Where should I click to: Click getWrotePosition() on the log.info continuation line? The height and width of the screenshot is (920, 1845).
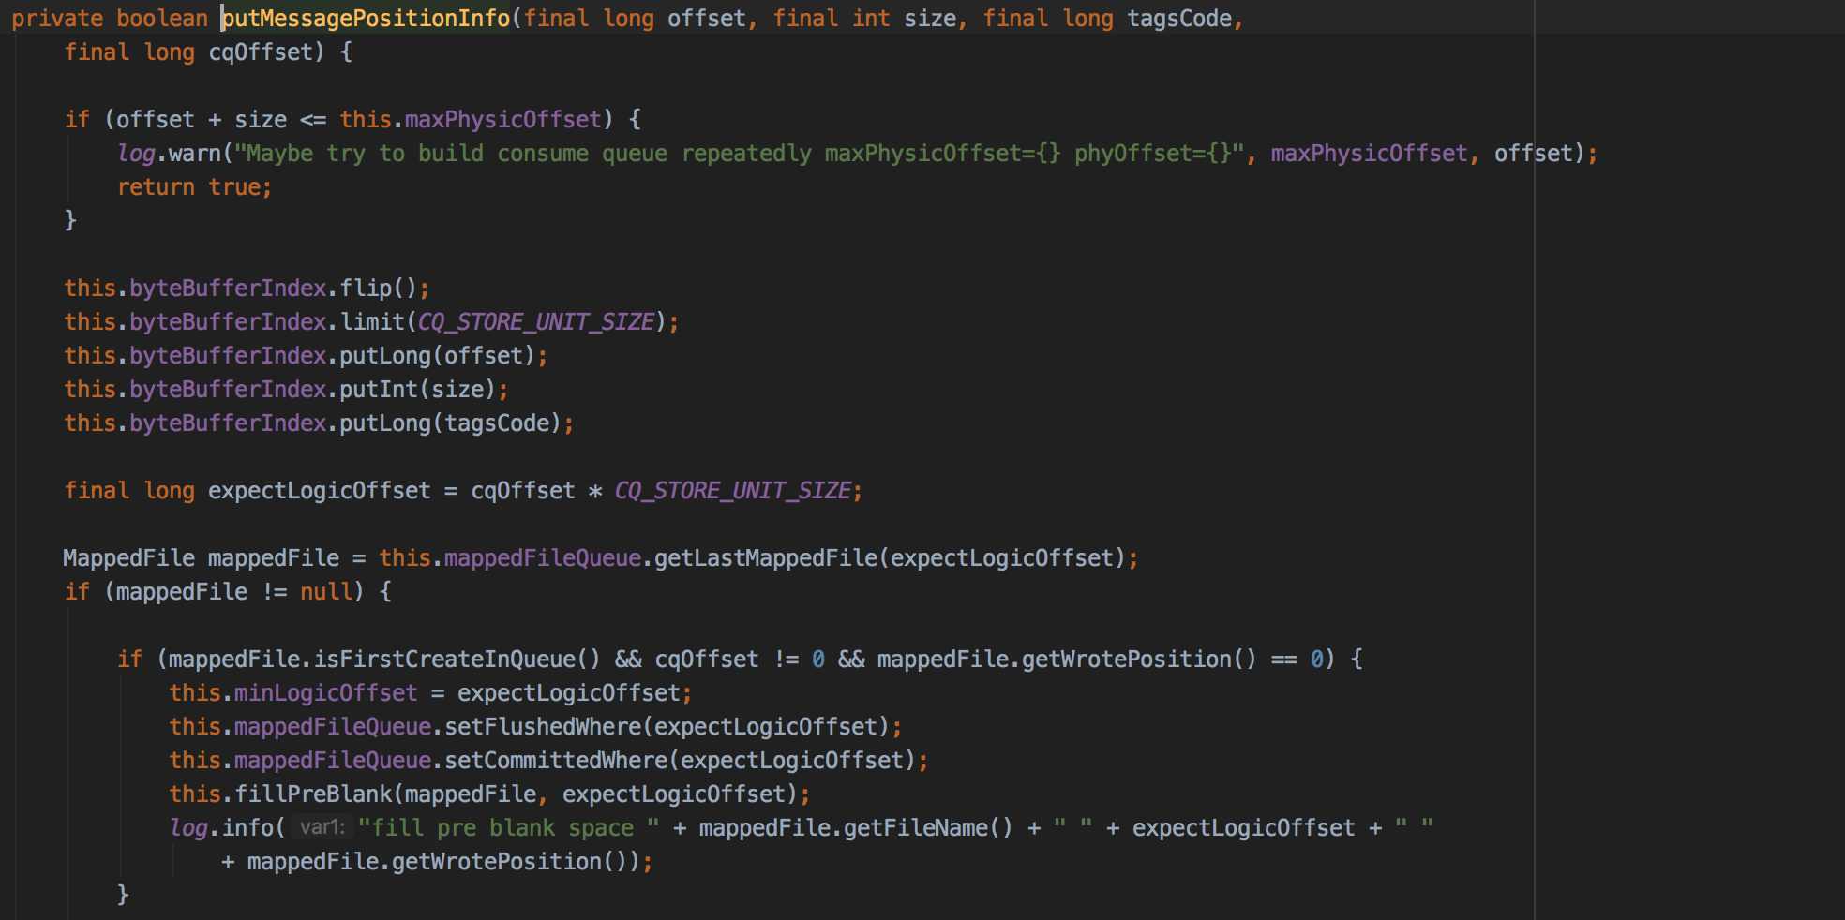pos(508,861)
